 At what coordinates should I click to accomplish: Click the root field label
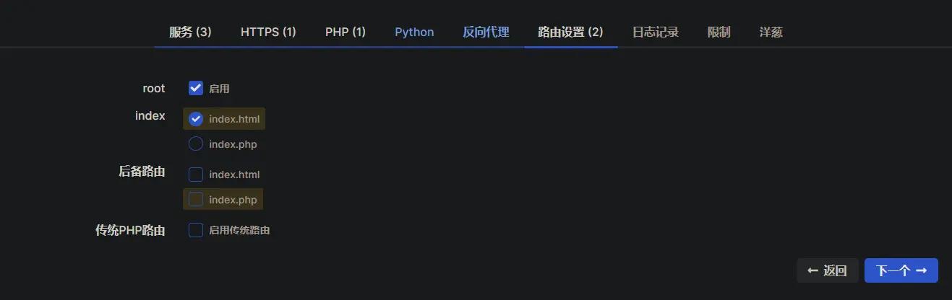[x=153, y=89]
